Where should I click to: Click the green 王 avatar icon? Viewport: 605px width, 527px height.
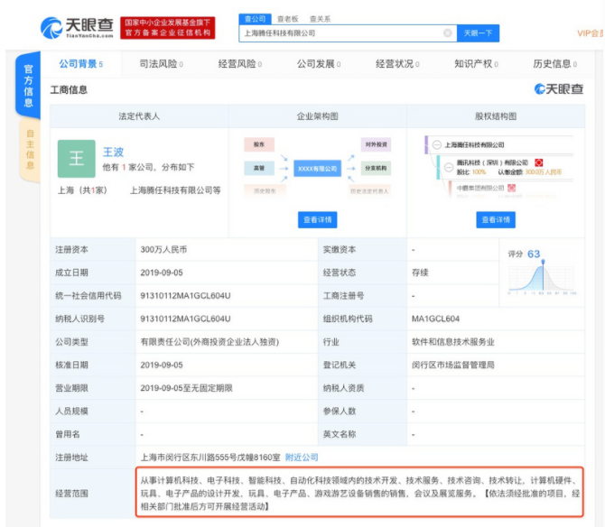coord(77,159)
